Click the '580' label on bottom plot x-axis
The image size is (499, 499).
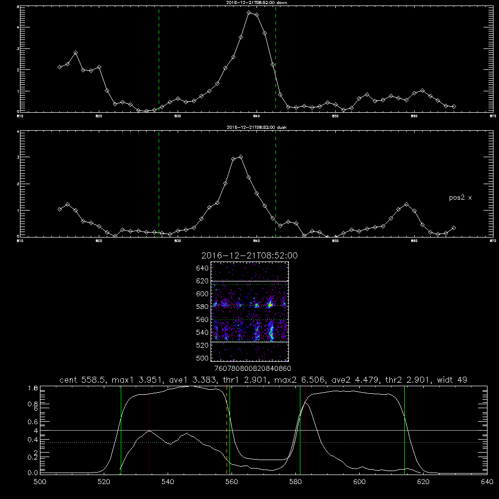point(295,482)
